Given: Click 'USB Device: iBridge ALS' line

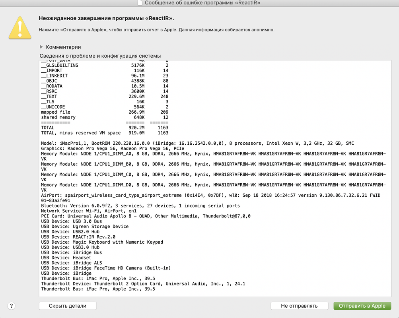Looking at the screenshot, I should pos(71,263).
